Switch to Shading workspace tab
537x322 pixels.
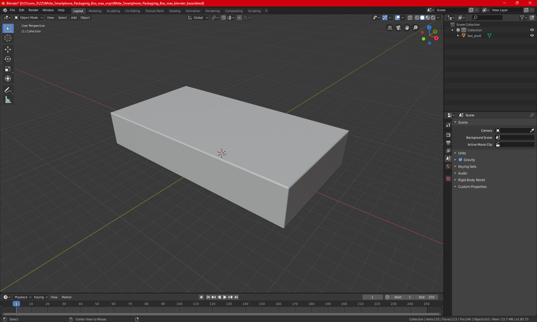[x=175, y=11]
